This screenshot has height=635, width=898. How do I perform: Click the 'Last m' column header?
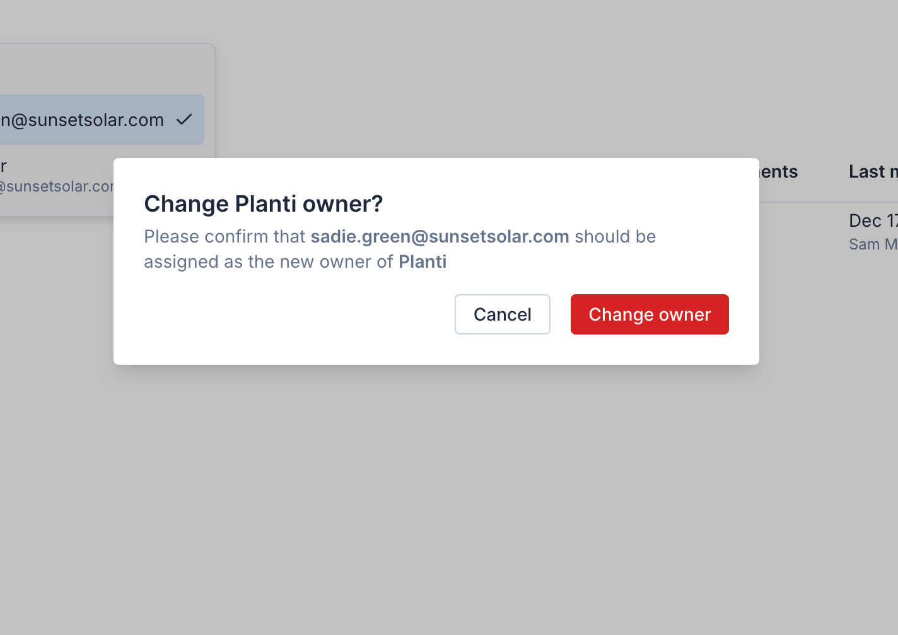873,171
